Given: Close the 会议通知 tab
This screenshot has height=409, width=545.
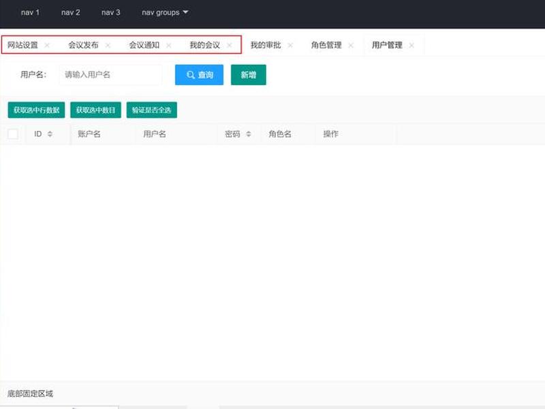Looking at the screenshot, I should click(168, 45).
